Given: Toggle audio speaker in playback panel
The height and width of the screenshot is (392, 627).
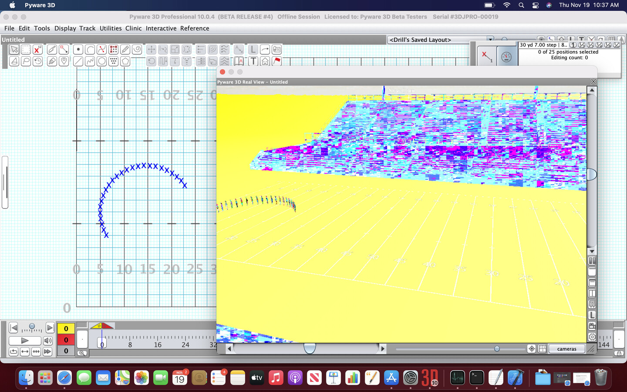Looking at the screenshot, I should point(48,341).
